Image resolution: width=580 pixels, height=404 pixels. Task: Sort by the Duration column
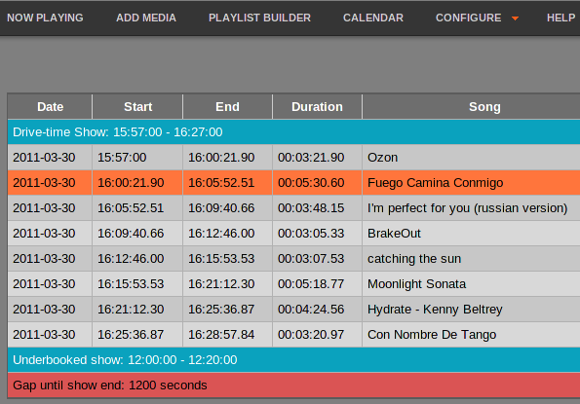[x=317, y=107]
